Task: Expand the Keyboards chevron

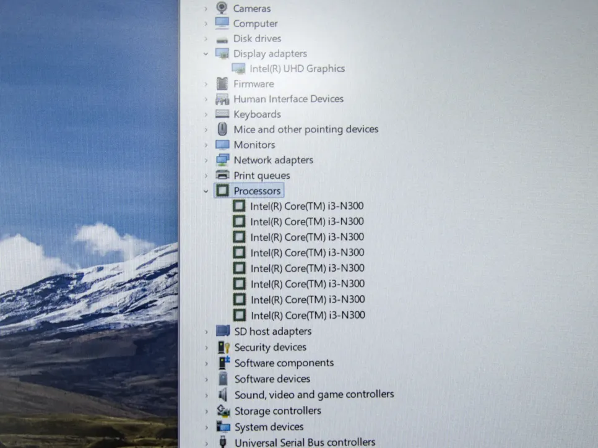Action: (x=206, y=114)
